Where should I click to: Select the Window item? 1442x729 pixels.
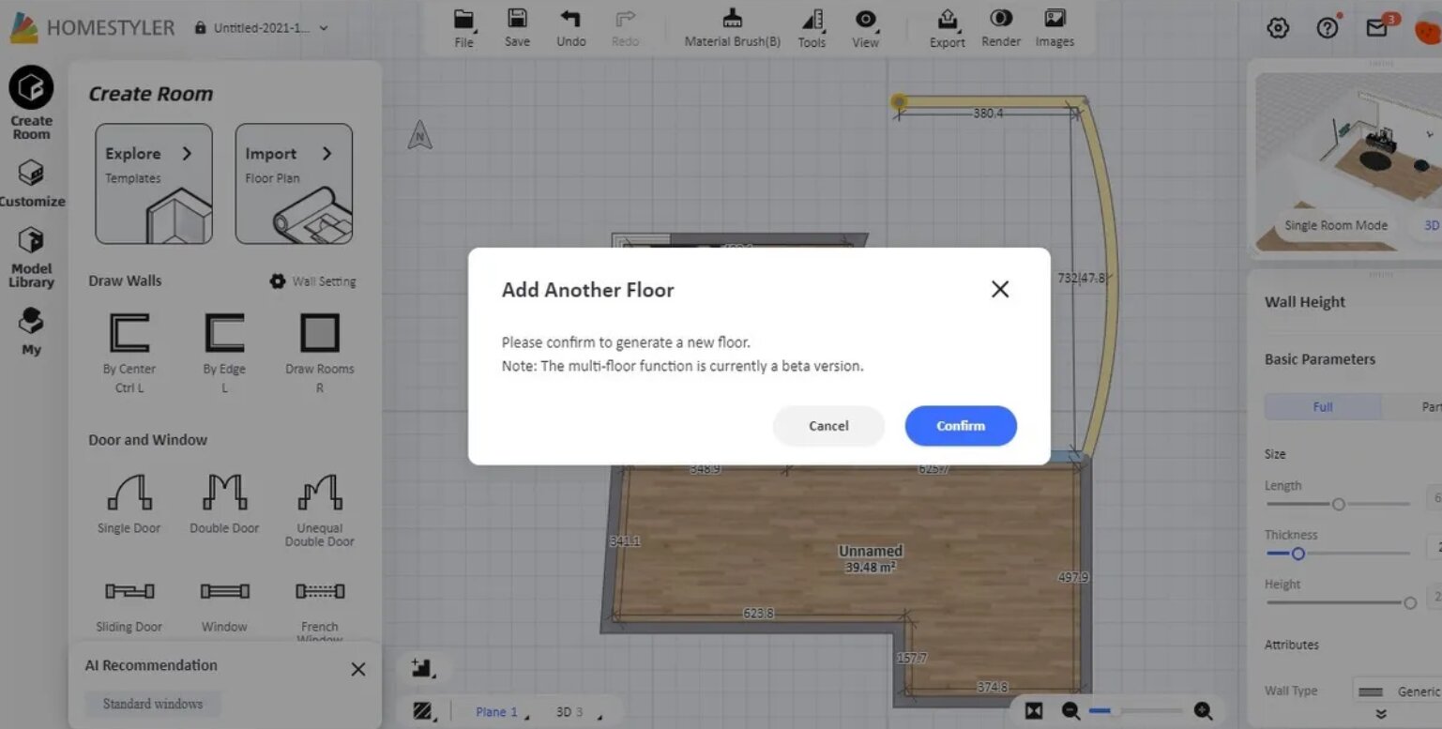pyautogui.click(x=224, y=605)
